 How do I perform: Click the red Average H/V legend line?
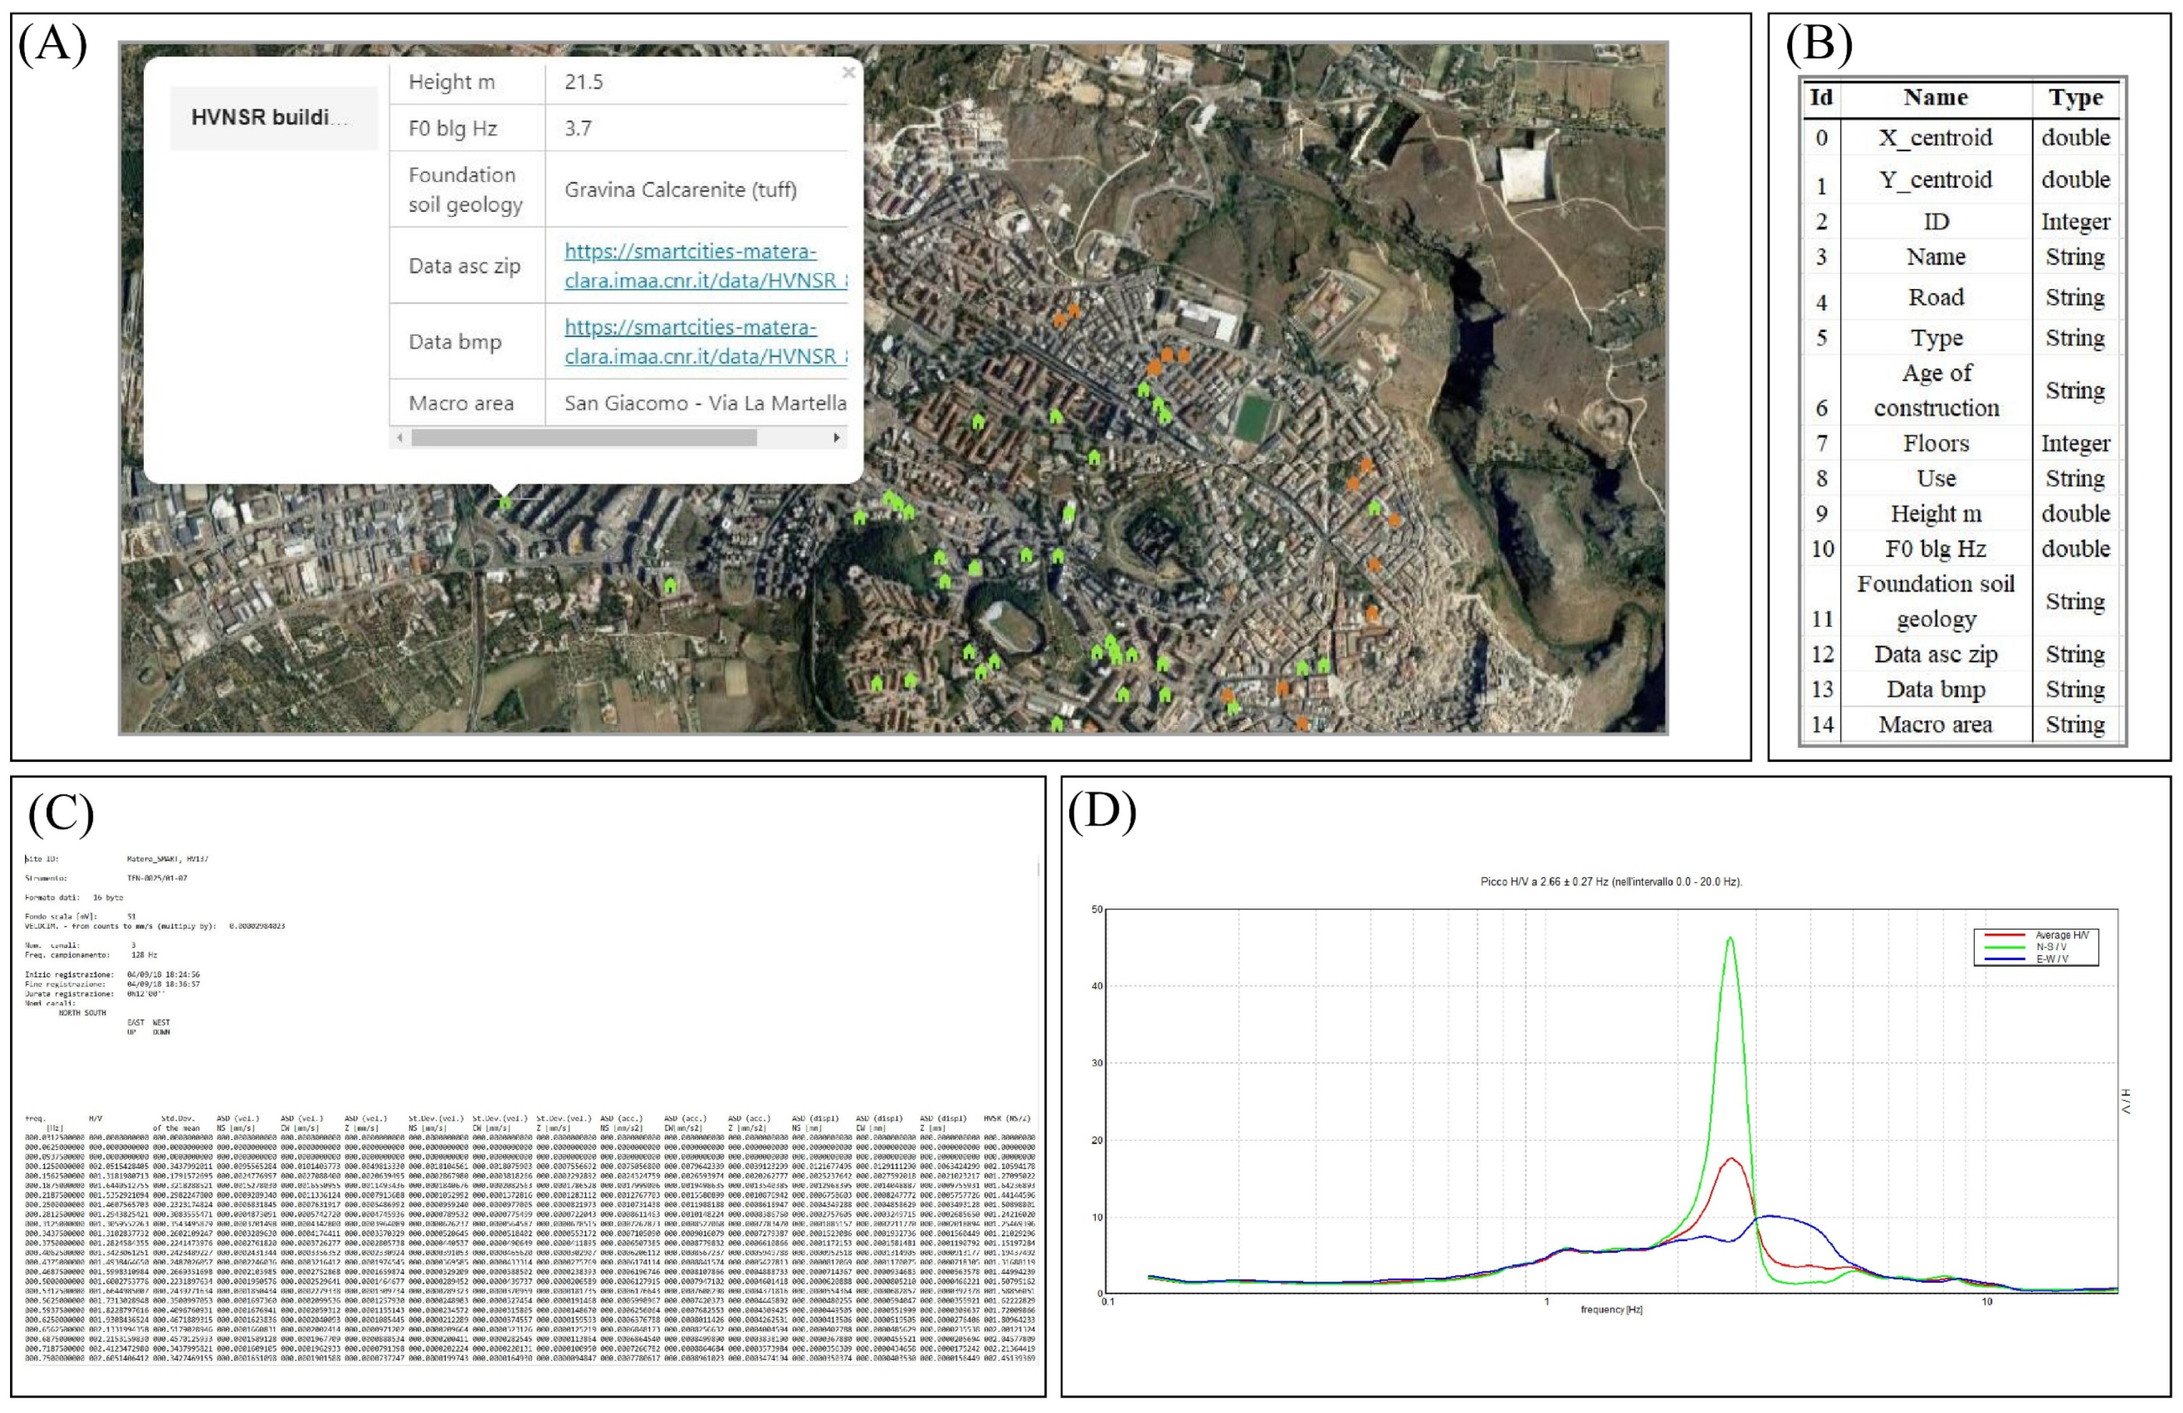click(x=2004, y=935)
